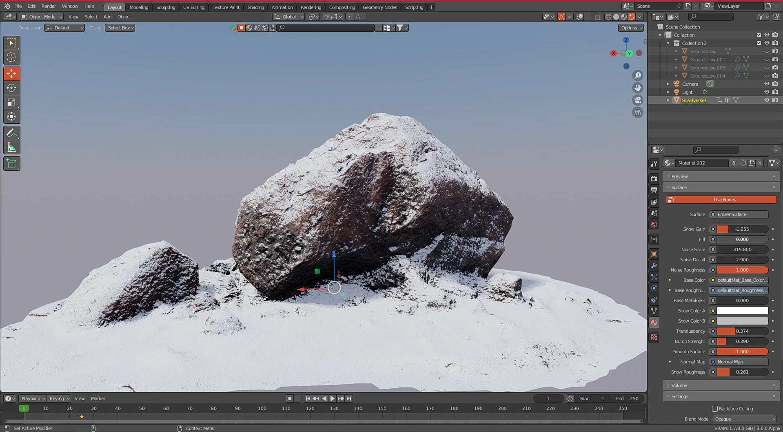Image resolution: width=783 pixels, height=432 pixels.
Task: Open the Modifier Properties wrench tab
Action: [x=654, y=265]
